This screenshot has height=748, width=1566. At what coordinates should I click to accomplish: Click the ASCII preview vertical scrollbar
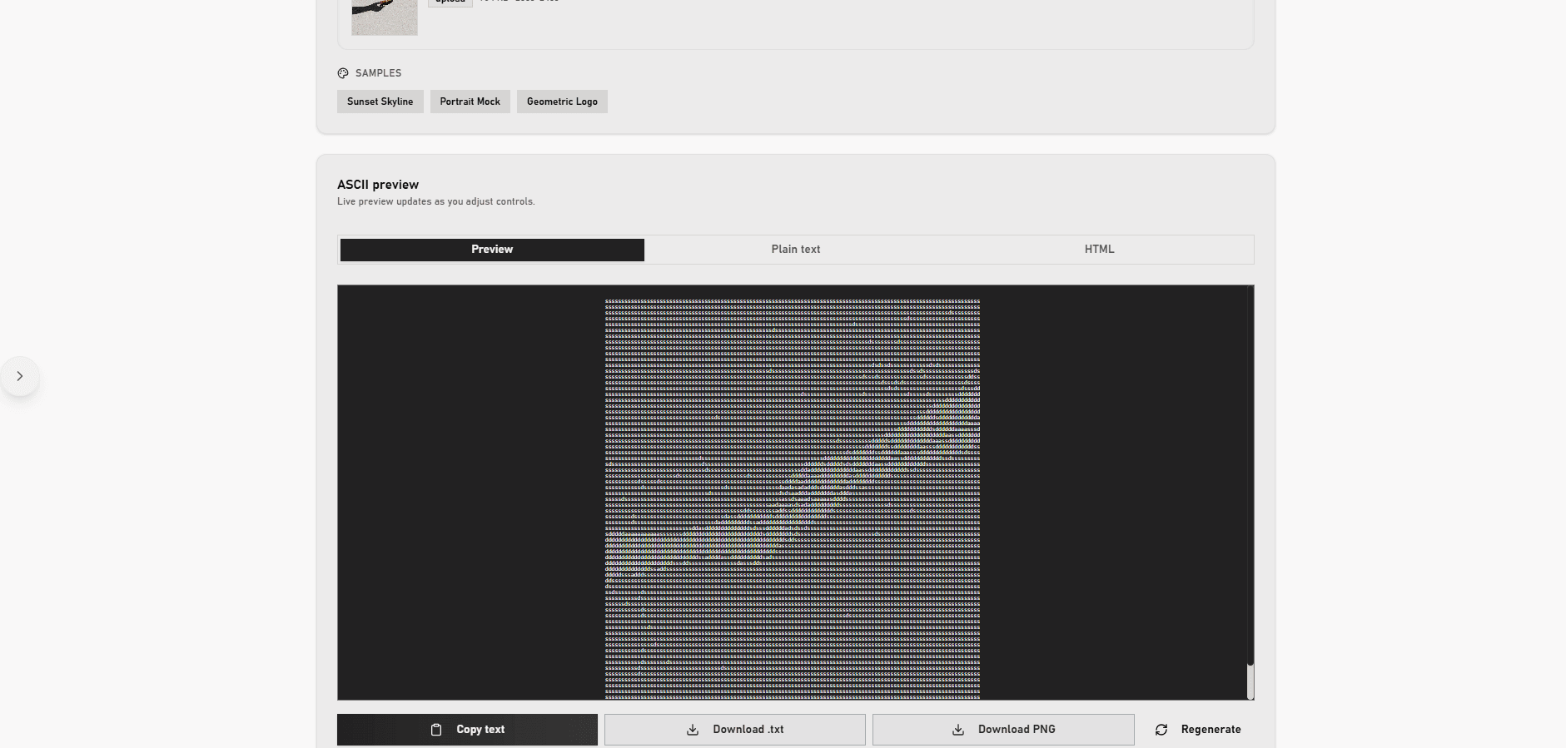point(1250,681)
